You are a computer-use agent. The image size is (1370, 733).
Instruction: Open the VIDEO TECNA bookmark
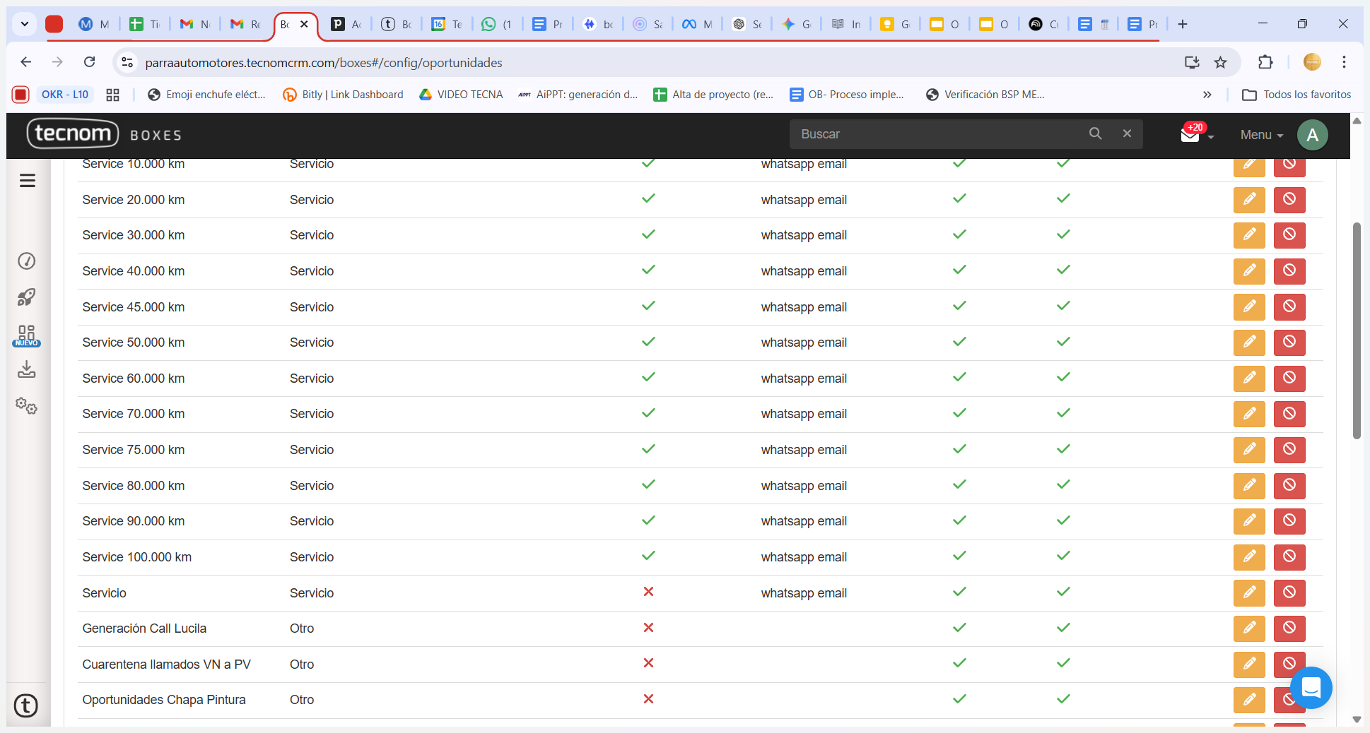461,95
